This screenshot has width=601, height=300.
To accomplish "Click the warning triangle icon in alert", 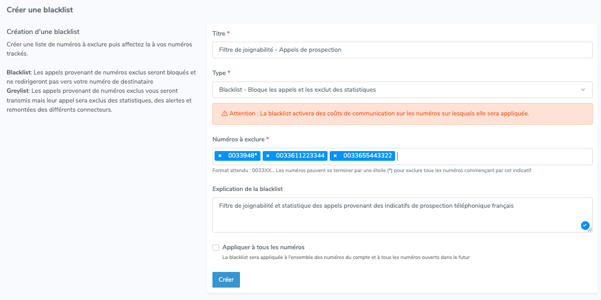I will click(x=225, y=114).
